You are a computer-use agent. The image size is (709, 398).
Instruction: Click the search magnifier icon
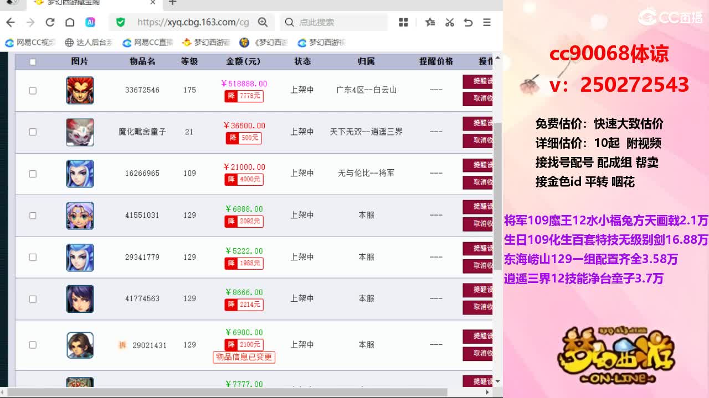tap(289, 22)
